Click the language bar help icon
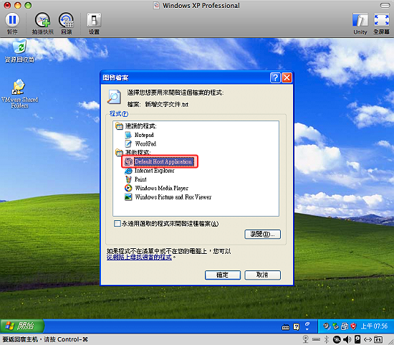394x345 pixels. click(x=297, y=327)
